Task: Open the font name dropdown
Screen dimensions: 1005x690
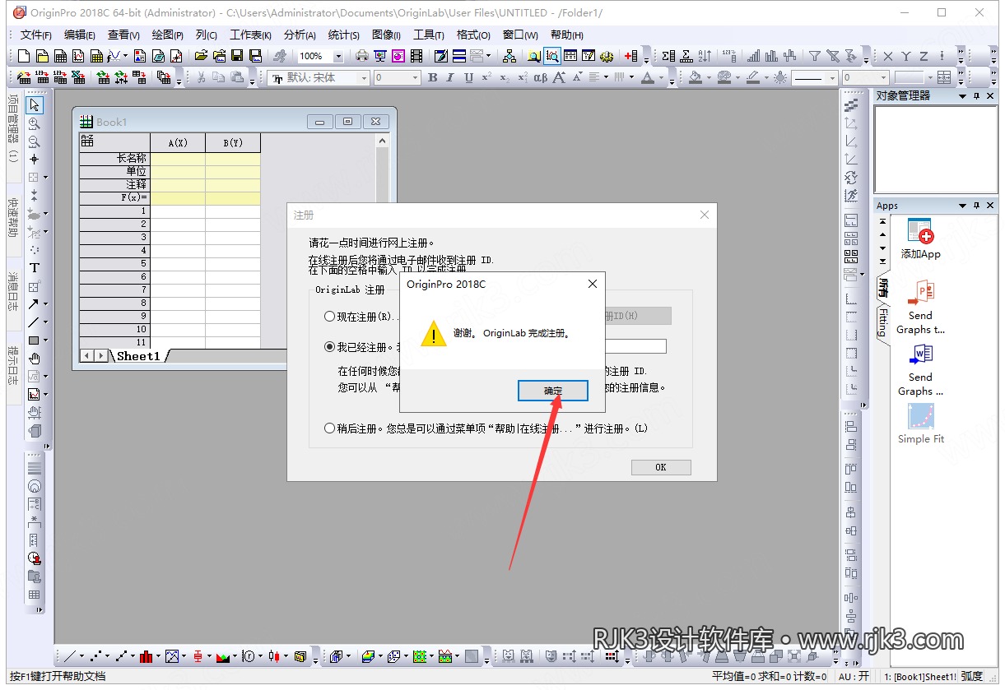Action: [364, 77]
